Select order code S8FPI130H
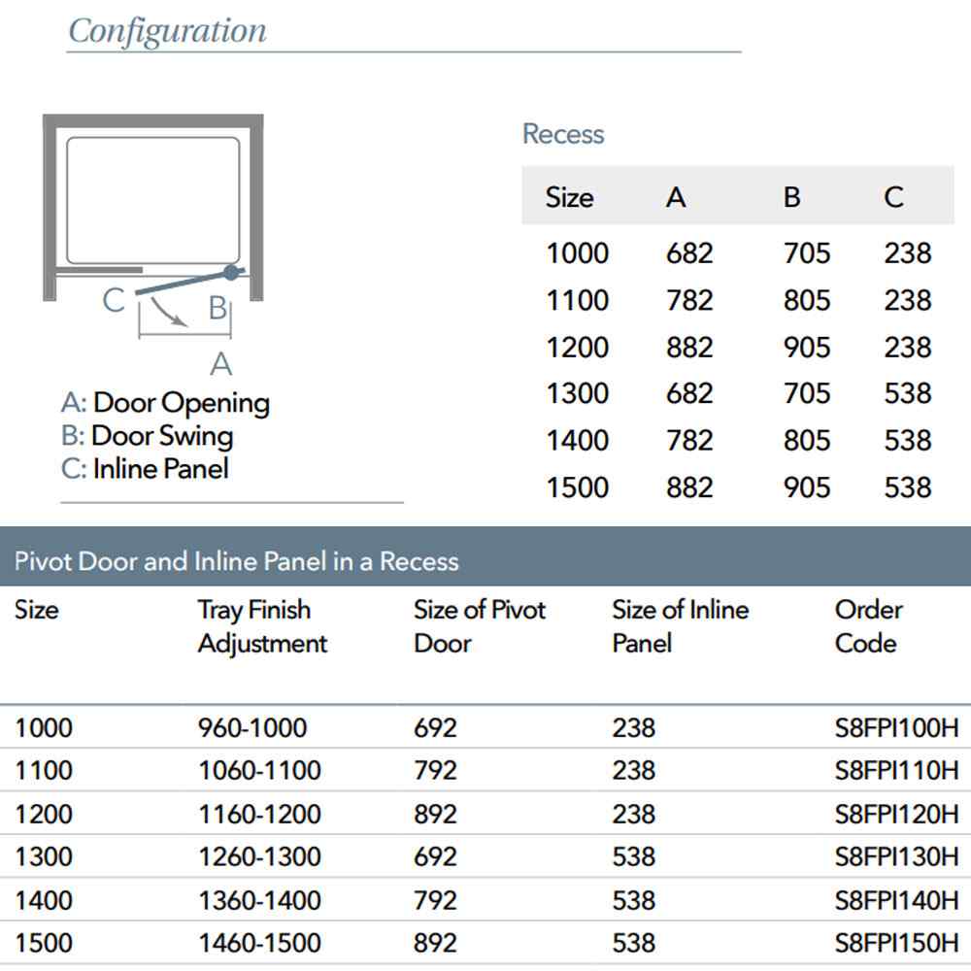971x971 pixels. tap(896, 857)
